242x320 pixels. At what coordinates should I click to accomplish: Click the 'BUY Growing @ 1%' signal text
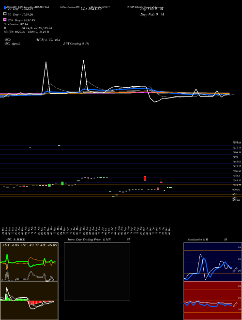coord(76,44)
